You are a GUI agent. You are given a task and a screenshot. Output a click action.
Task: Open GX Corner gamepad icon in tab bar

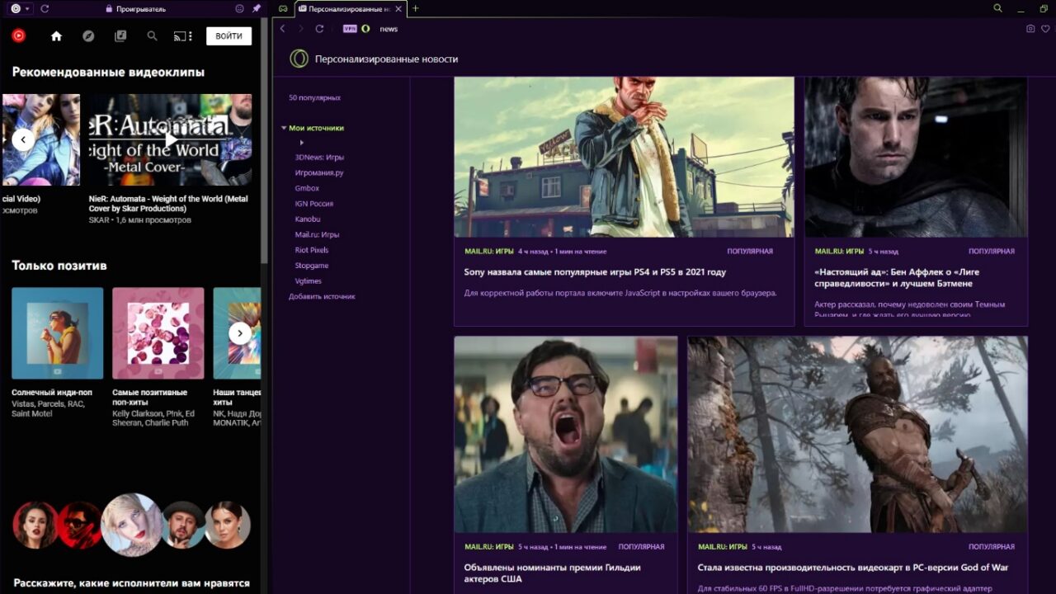(283, 8)
